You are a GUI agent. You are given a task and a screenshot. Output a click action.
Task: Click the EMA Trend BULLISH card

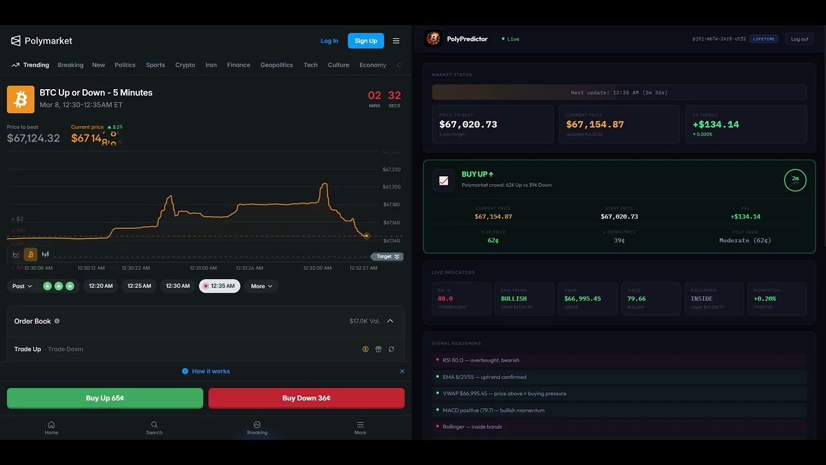525,299
